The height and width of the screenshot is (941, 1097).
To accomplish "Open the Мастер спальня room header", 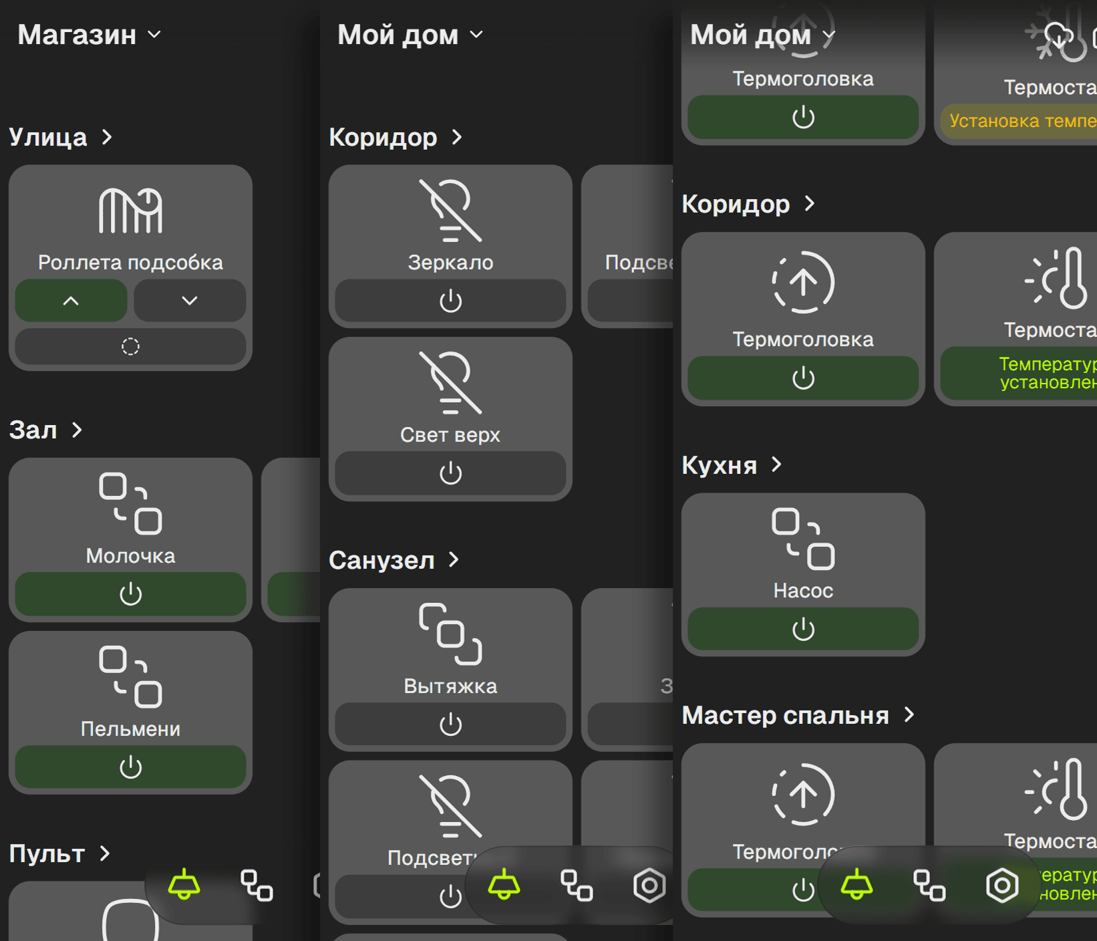I will 798,715.
